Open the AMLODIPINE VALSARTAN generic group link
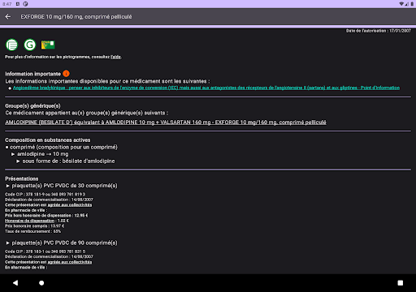 coord(166,122)
